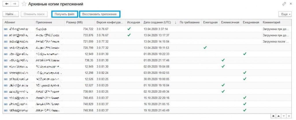Jump to the last row of the list

(289, 116)
